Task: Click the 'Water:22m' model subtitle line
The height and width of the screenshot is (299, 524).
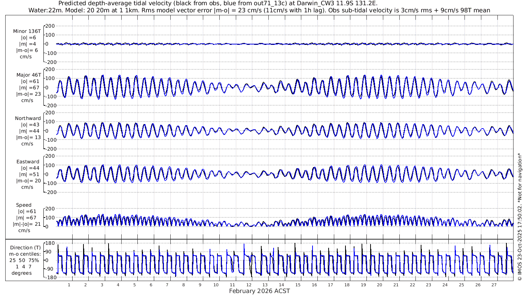Action: [259, 10]
